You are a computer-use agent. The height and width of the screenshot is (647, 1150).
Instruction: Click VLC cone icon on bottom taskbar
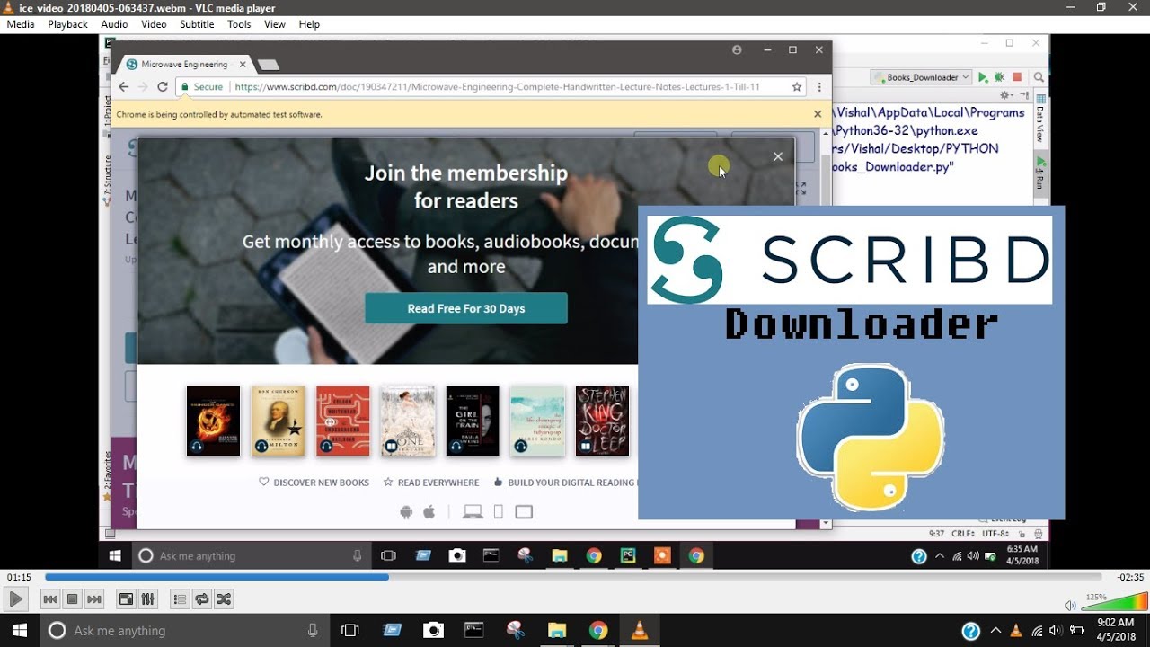(640, 630)
